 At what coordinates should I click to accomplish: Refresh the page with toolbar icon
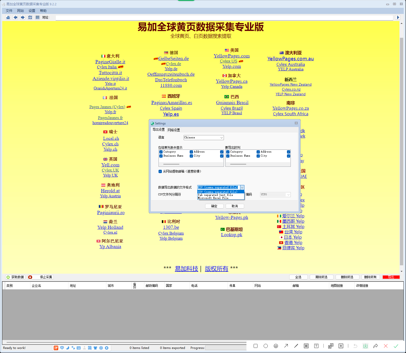tap(30, 17)
